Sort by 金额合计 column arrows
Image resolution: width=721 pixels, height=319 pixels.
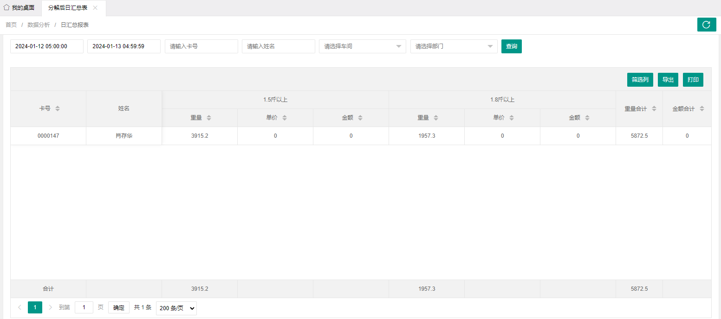[x=702, y=108]
